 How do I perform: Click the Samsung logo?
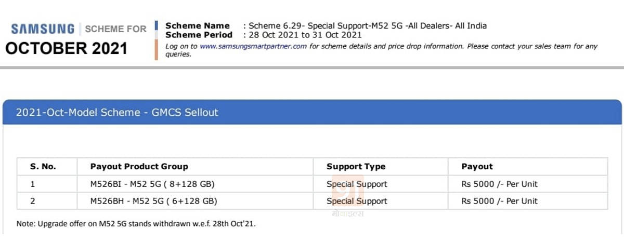(x=41, y=29)
